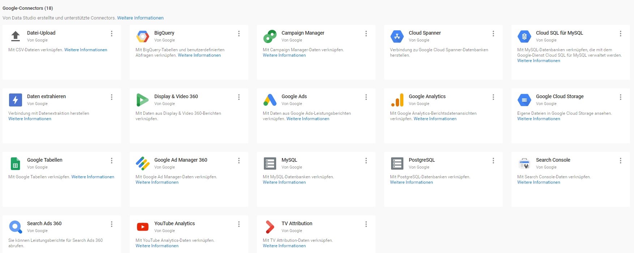Select the BigQuery hexagon icon
The width and height of the screenshot is (634, 253).
(x=143, y=36)
